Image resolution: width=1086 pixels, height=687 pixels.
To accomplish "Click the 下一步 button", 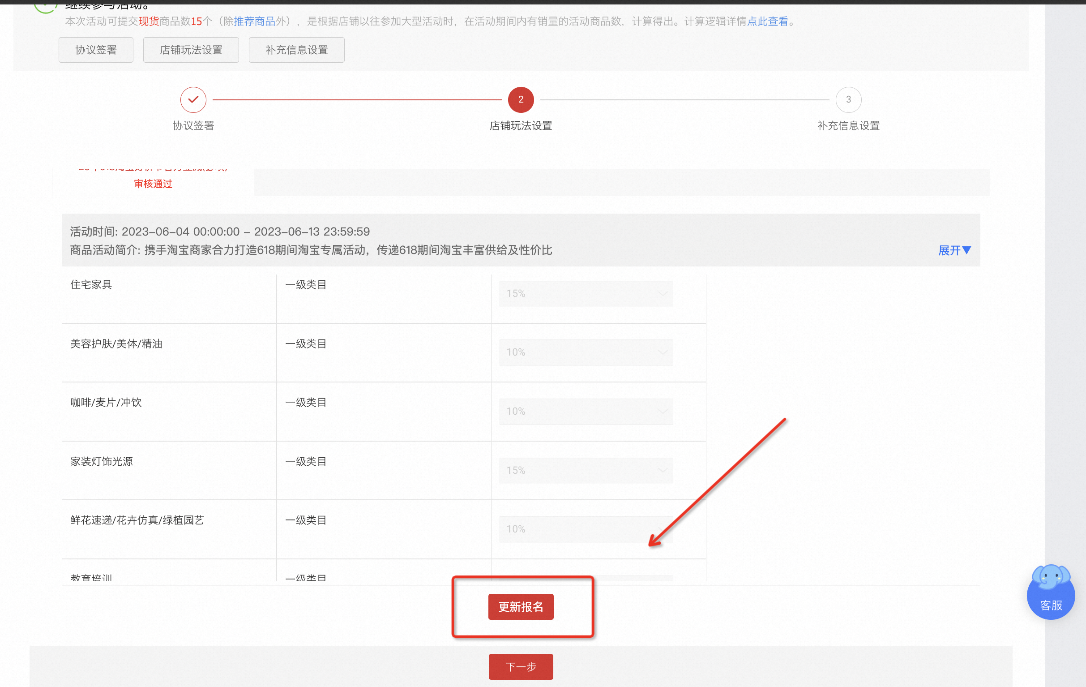I will pyautogui.click(x=521, y=666).
